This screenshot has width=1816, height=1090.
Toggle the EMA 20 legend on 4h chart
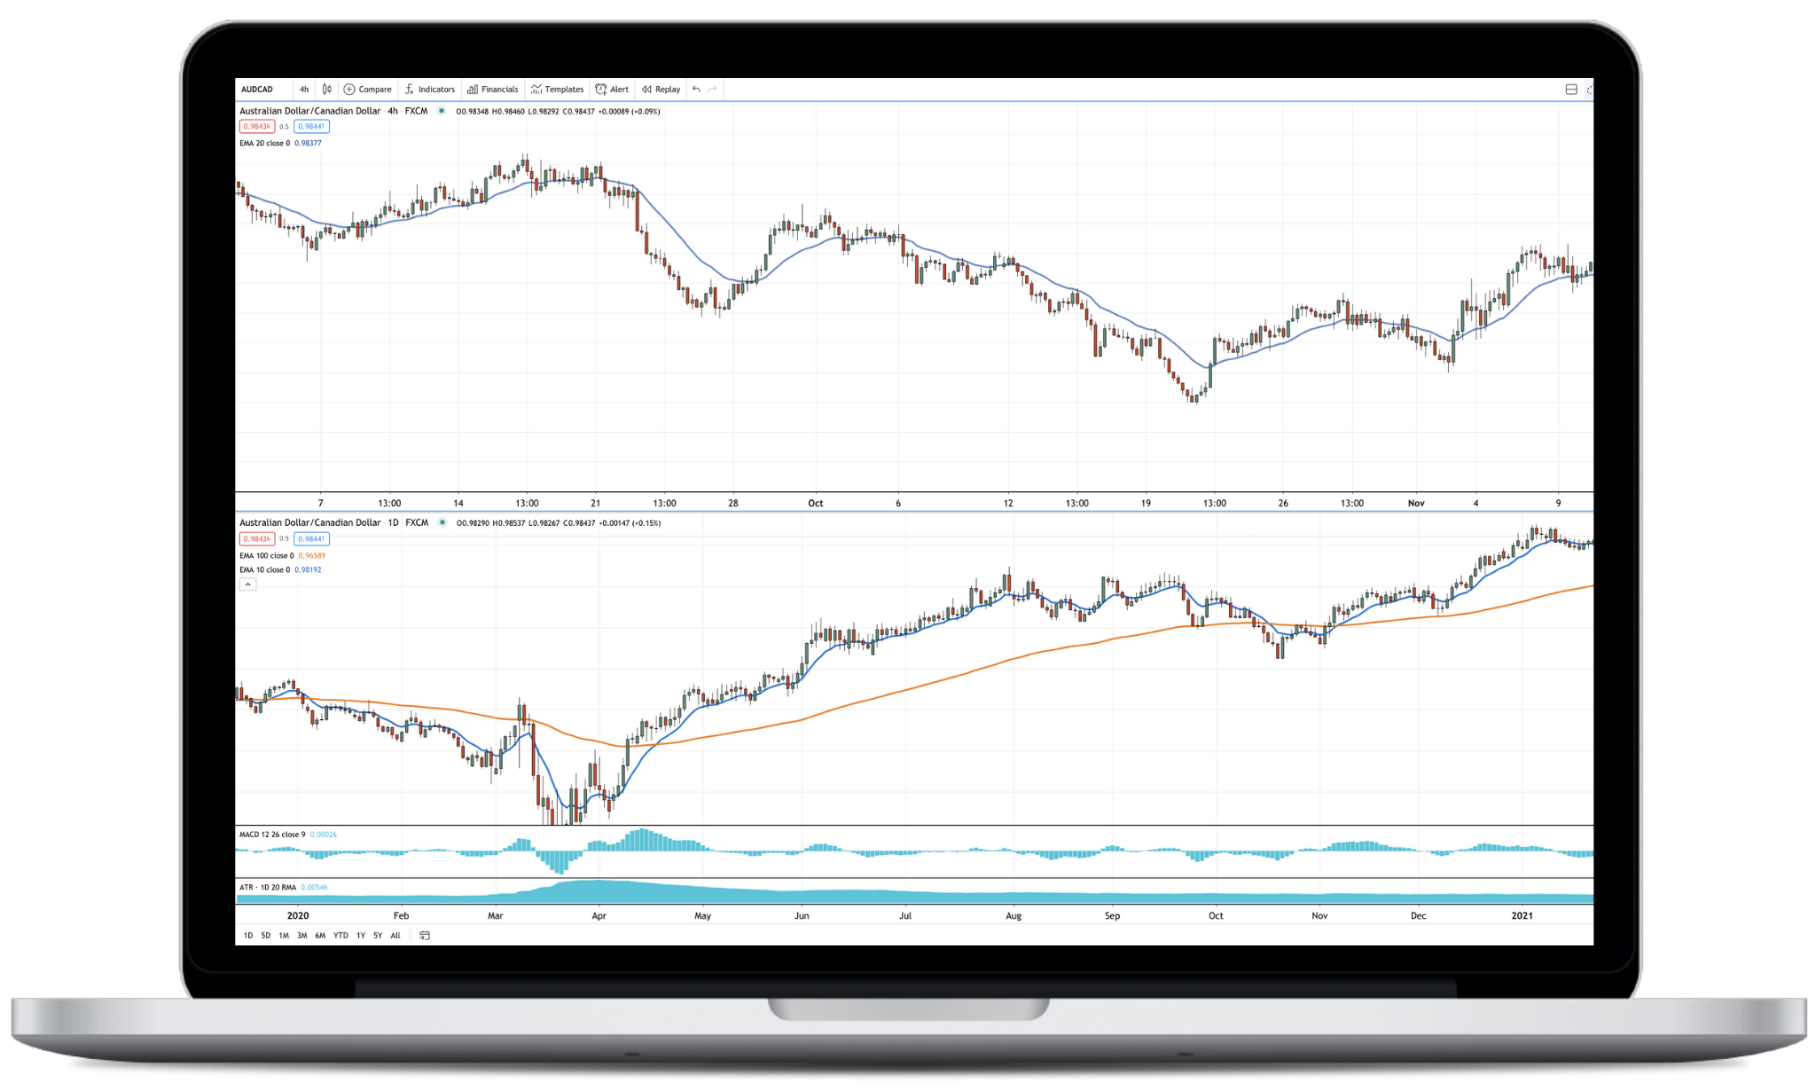coord(264,143)
